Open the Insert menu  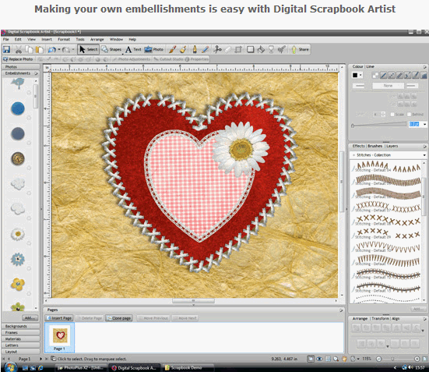pos(47,39)
